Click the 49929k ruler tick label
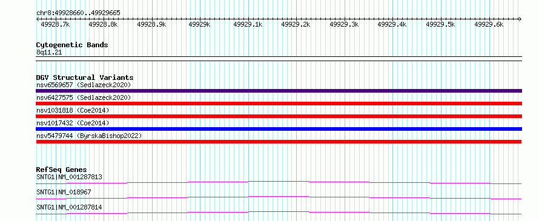 200,24
